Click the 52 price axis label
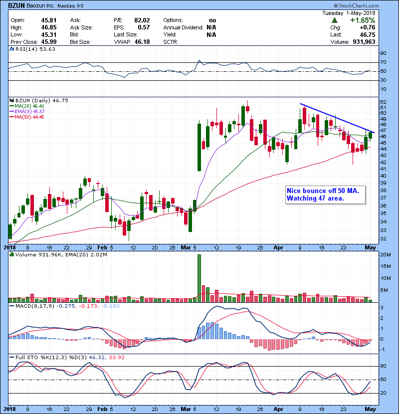Screen dimensions: 399x414 [x=383, y=102]
